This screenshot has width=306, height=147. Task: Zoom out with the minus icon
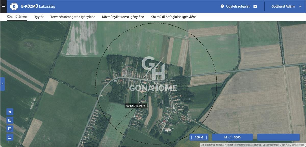(x=10, y=129)
